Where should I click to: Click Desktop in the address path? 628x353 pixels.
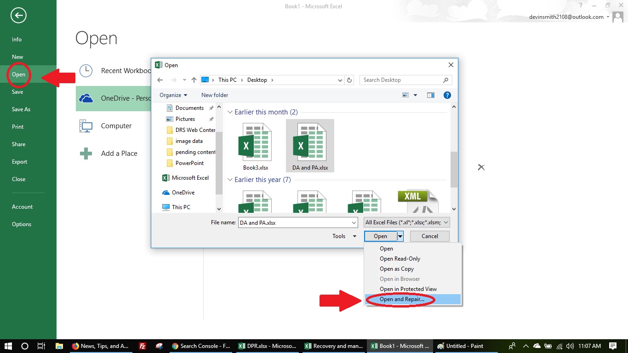click(257, 80)
